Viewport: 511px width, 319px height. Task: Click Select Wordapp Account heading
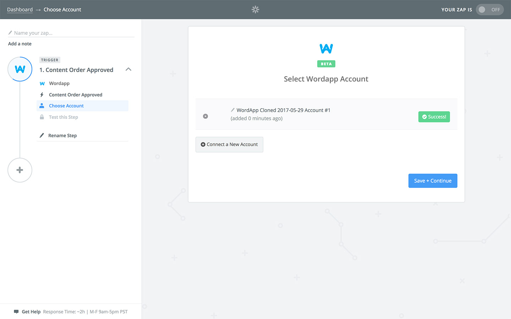click(326, 79)
